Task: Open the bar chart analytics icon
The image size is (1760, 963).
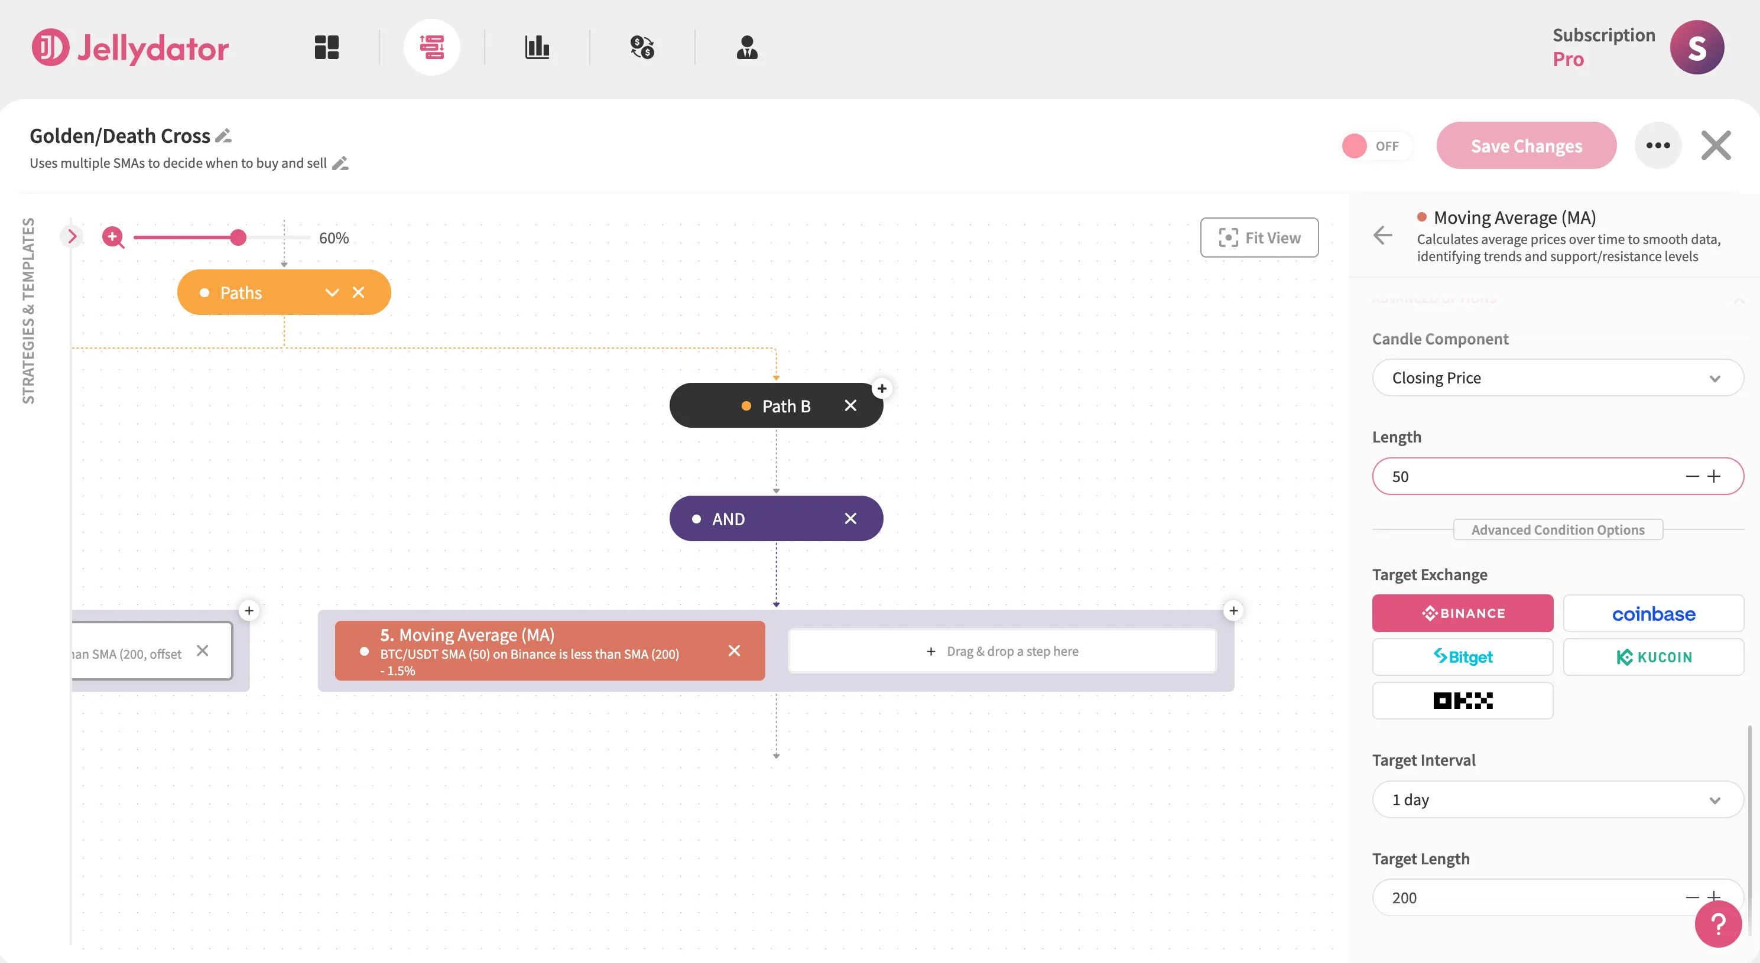Action: pyautogui.click(x=537, y=47)
